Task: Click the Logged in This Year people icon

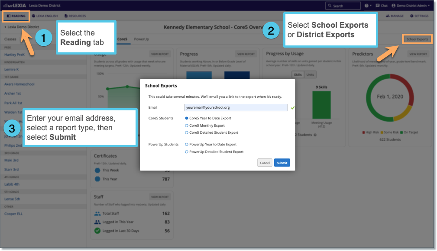Action: coord(97,222)
